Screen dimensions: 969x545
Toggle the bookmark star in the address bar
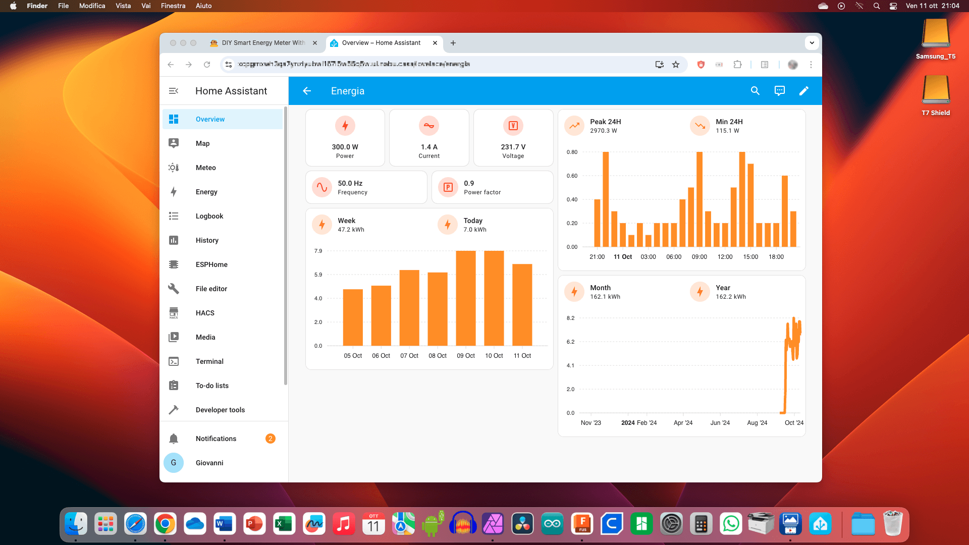pos(676,65)
